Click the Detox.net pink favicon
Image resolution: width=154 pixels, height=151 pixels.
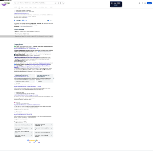point(15,103)
